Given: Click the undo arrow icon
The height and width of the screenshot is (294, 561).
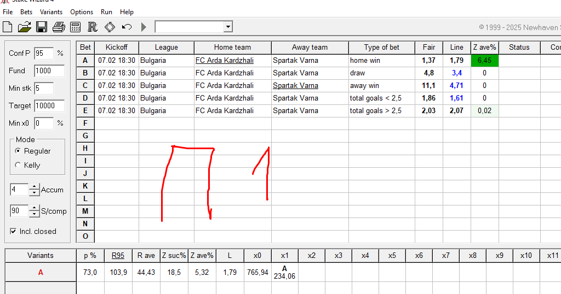Looking at the screenshot, I should (127, 27).
